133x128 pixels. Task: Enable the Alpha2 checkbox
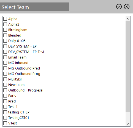pyautogui.click(x=5, y=24)
